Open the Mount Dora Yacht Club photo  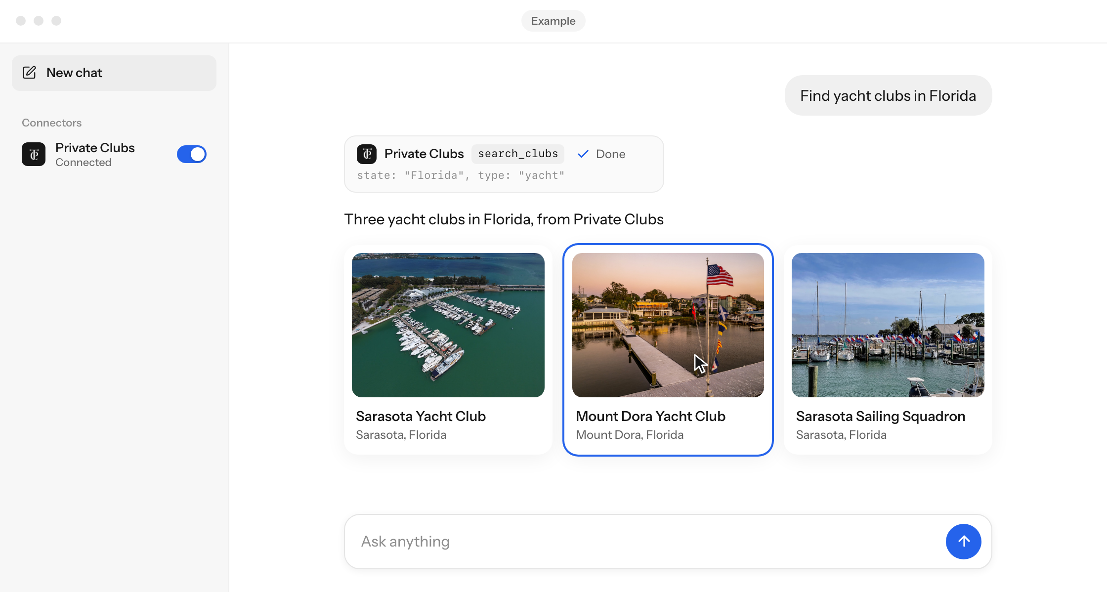[x=668, y=325]
